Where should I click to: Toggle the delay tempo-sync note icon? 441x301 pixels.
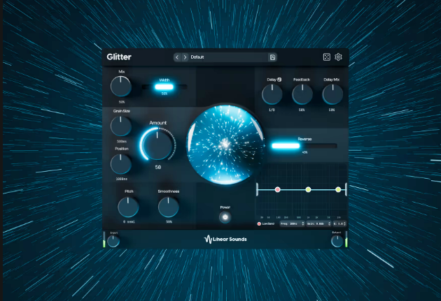279,80
